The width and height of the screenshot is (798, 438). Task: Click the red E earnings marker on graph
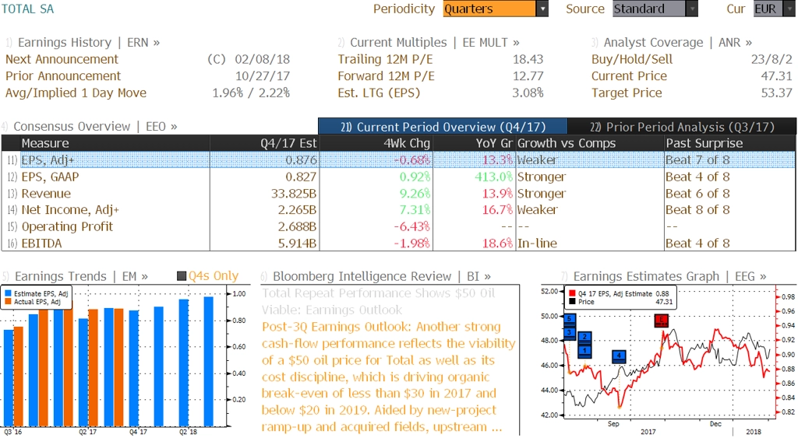661,320
